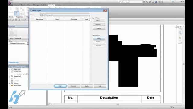
Task: Click the horizontal scrollbar right arrow
Action: (181, 104)
